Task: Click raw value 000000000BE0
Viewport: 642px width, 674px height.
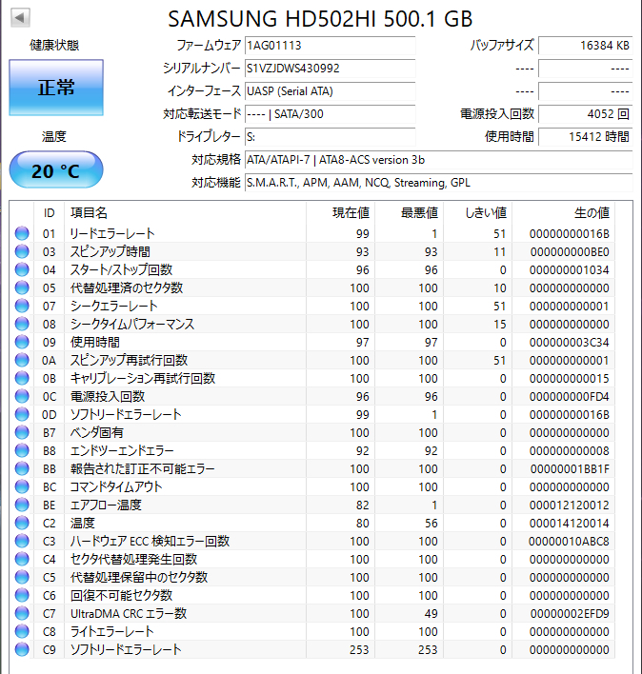Action: click(570, 252)
